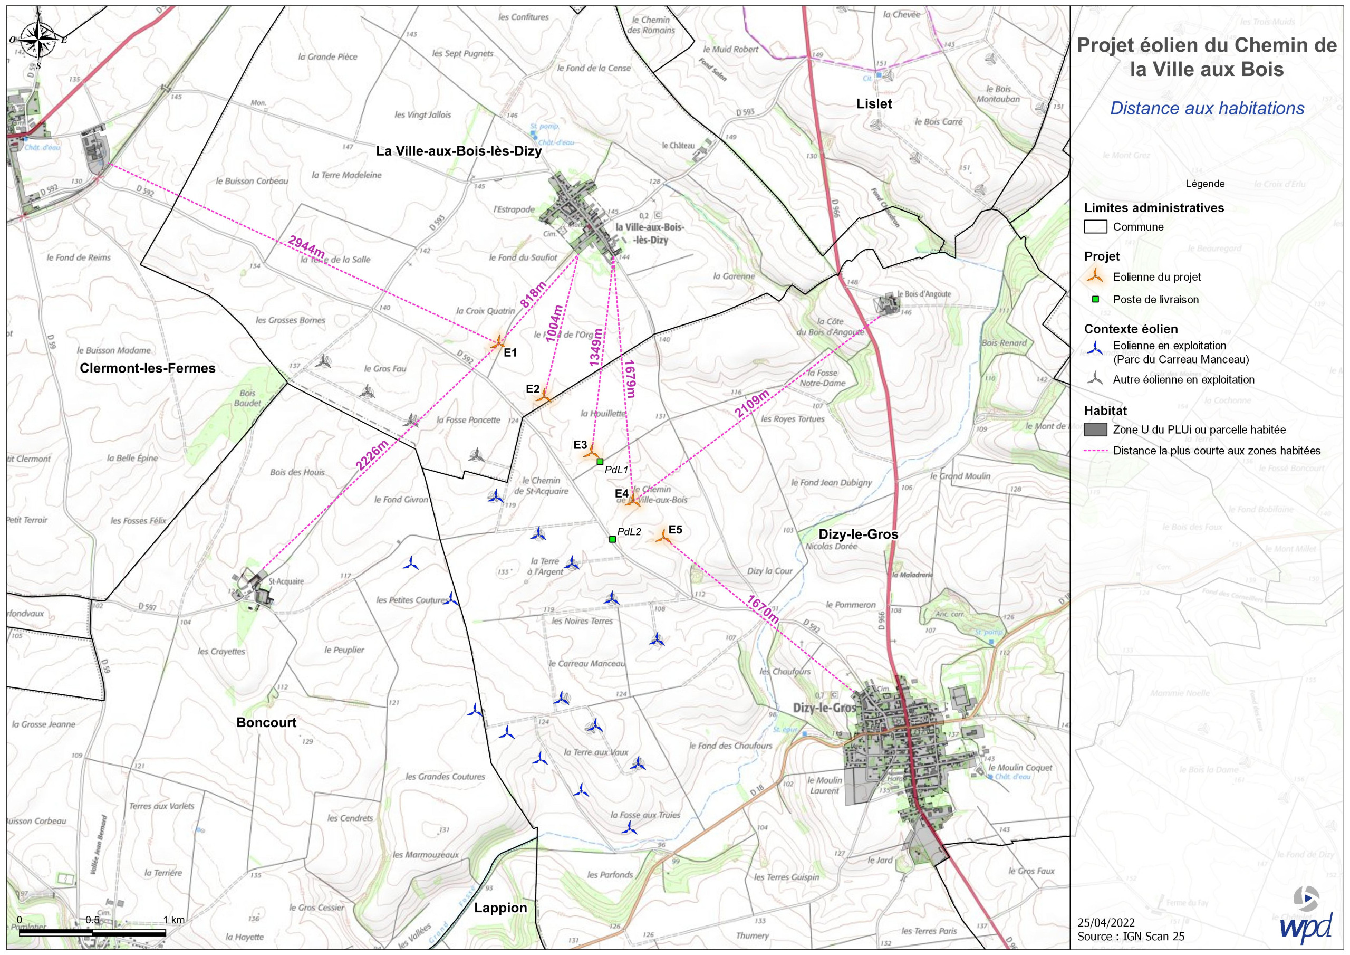Click the grey Zone U habitat swatch
The image size is (1350, 955).
point(1095,429)
